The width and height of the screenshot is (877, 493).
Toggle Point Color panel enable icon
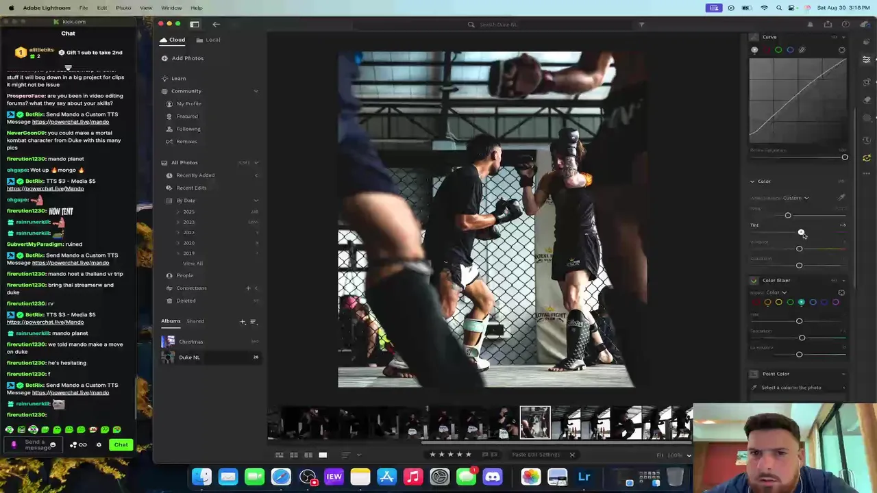[754, 374]
